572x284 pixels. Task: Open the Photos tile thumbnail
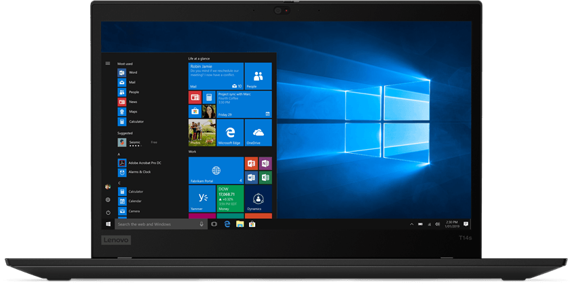[202, 133]
